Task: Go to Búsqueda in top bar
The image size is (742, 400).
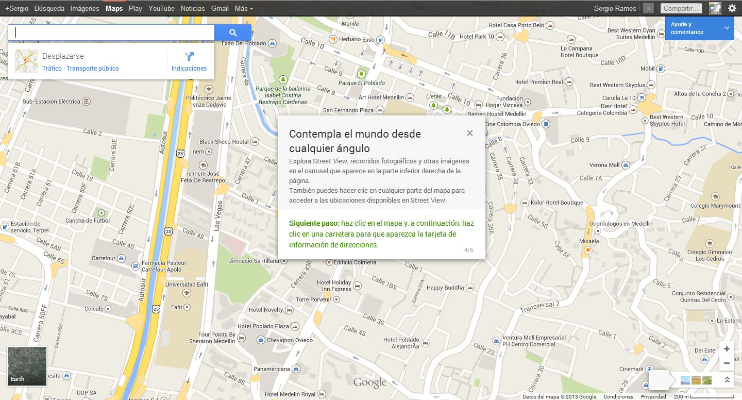Action: point(49,8)
